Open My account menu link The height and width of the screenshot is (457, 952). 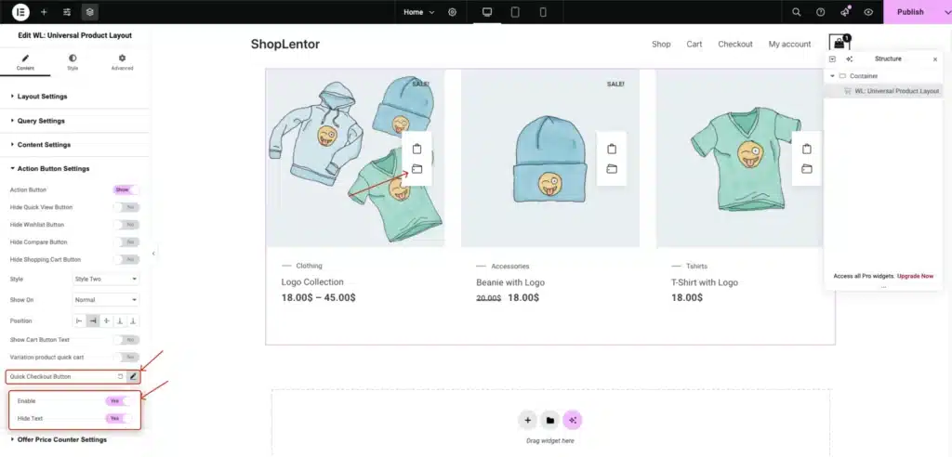click(789, 44)
